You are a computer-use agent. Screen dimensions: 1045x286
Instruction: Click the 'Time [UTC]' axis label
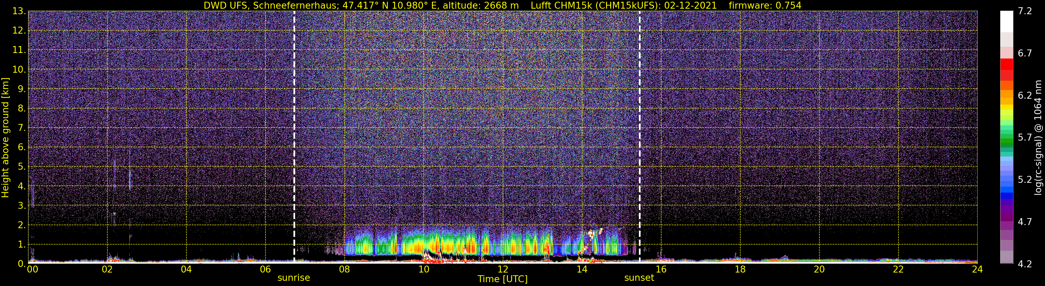[503, 279]
